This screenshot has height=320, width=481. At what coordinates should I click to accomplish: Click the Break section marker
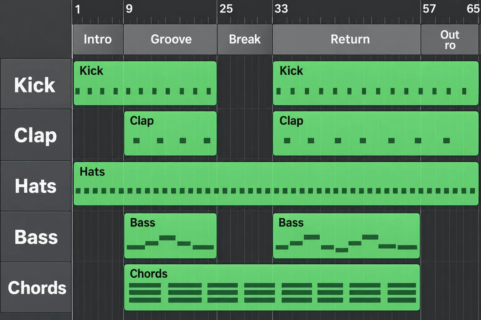coord(245,39)
